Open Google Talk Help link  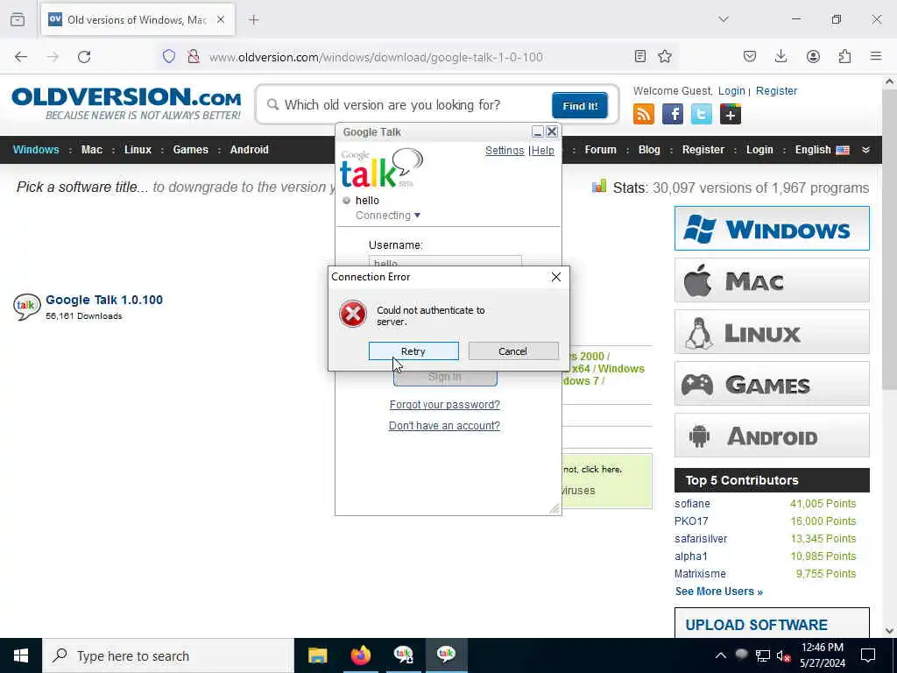543,151
